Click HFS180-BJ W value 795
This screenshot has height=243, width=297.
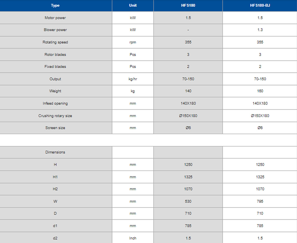(260, 202)
